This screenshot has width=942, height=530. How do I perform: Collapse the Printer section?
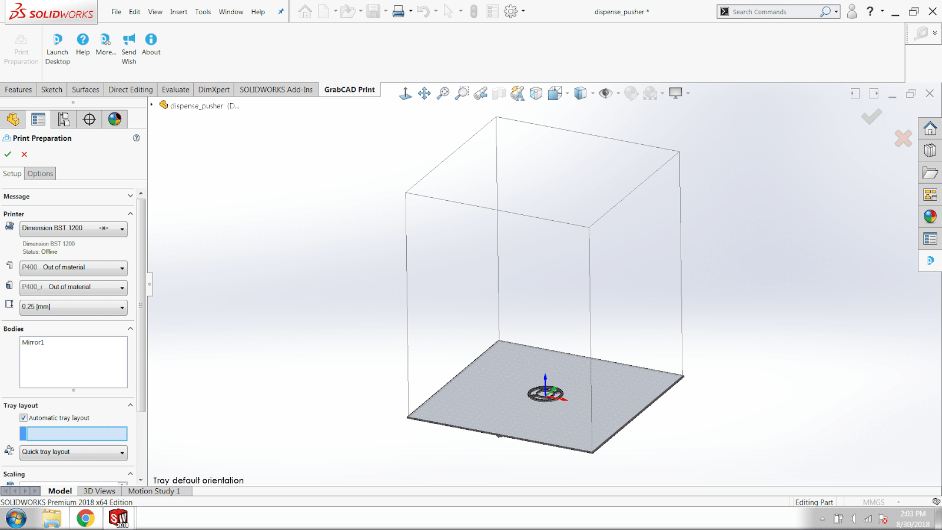(x=130, y=214)
